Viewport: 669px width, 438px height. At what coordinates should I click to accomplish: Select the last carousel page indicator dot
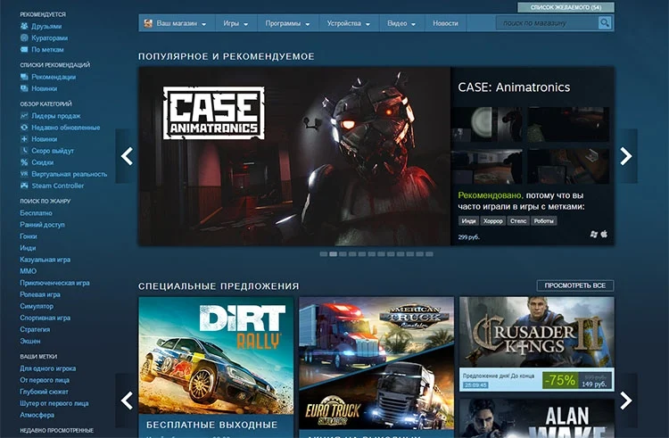[429, 254]
